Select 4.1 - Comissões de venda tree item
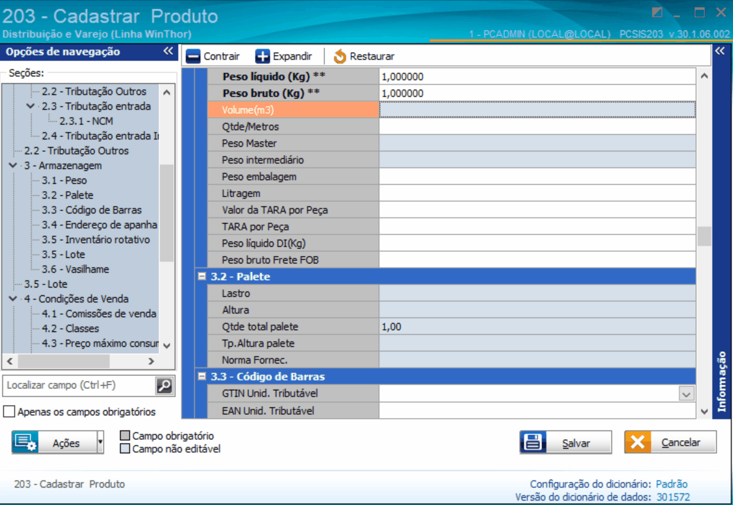Viewport: 733px width, 505px height. [x=99, y=314]
